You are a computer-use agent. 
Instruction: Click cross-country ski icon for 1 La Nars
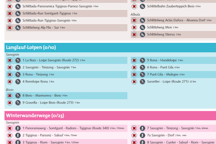coord(18,60)
